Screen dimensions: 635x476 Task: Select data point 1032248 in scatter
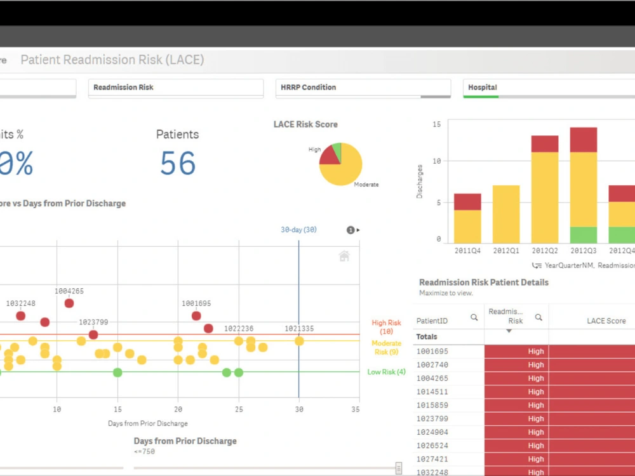point(21,315)
